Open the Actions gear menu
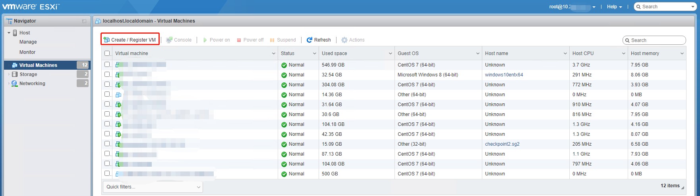Viewport: 700px width, 196px height. (344, 40)
